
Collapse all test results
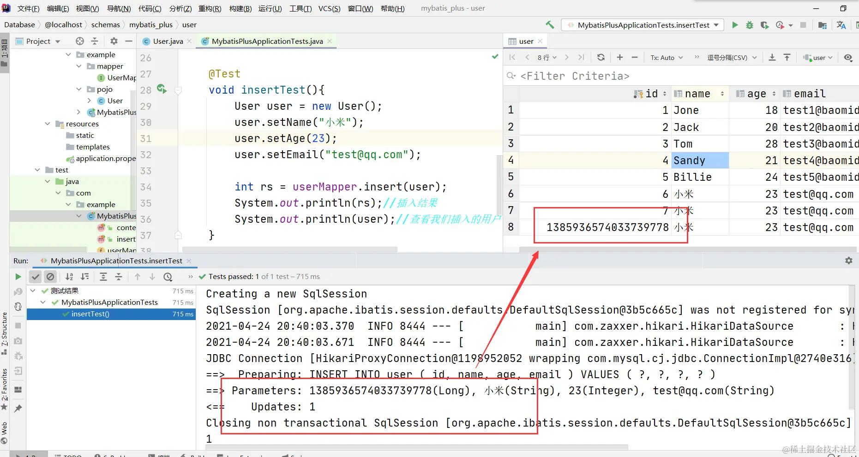click(x=119, y=277)
